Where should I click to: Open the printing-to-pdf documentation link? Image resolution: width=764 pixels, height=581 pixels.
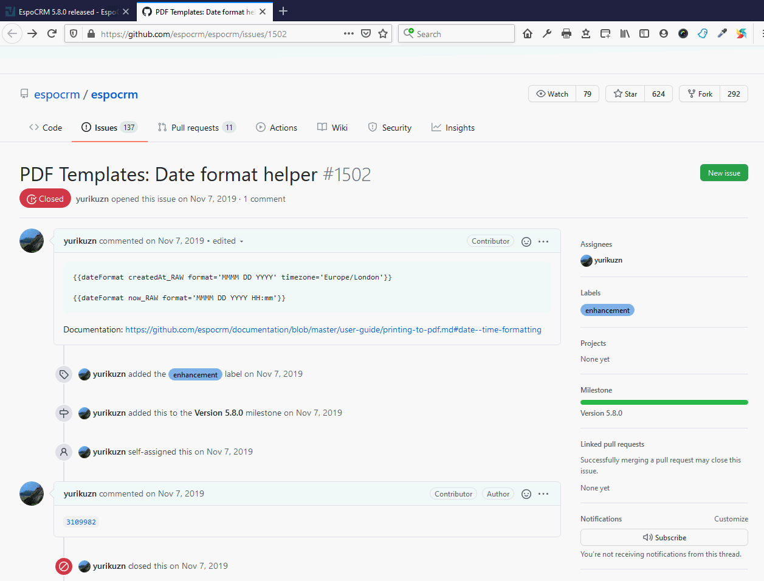(x=333, y=330)
